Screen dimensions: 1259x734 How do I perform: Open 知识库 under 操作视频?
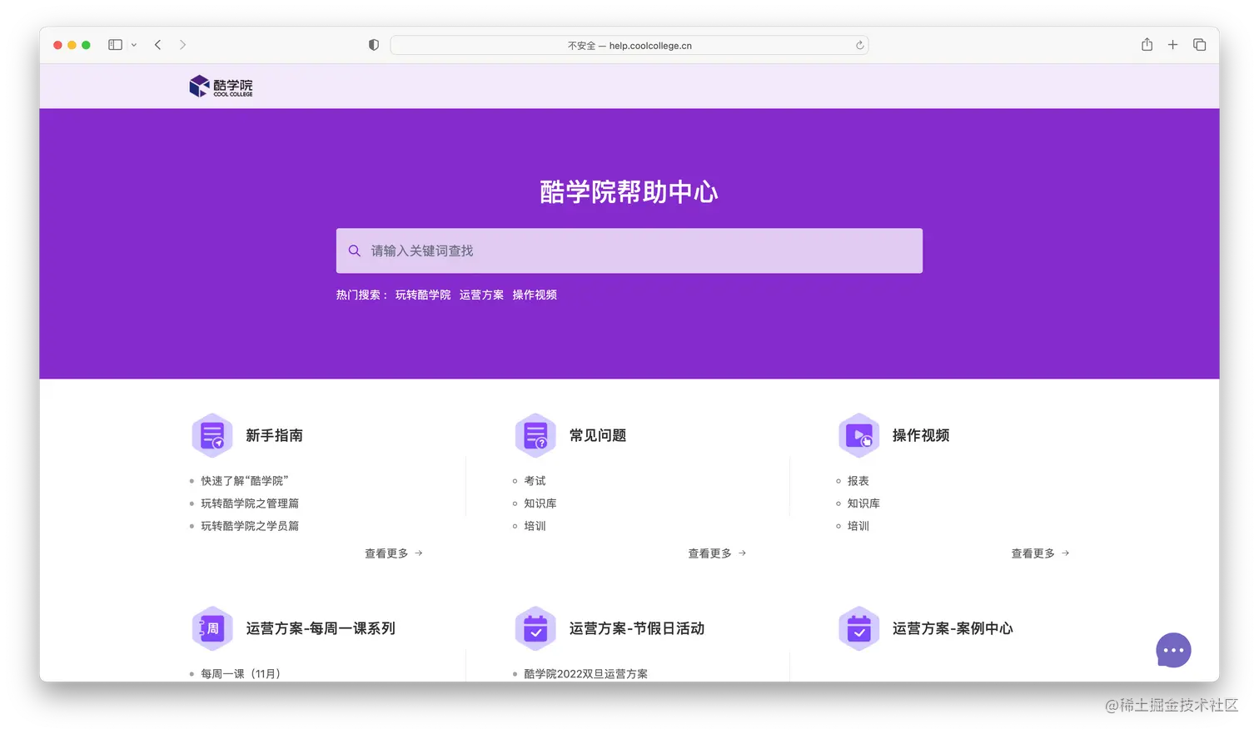click(863, 503)
